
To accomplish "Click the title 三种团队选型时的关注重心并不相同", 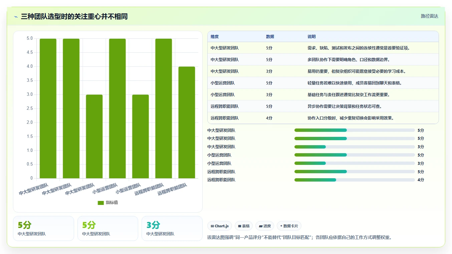I will pos(74,17).
